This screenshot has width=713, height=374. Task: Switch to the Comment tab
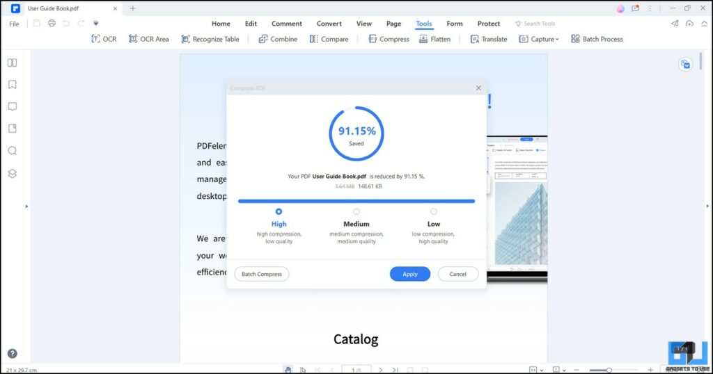coord(286,24)
